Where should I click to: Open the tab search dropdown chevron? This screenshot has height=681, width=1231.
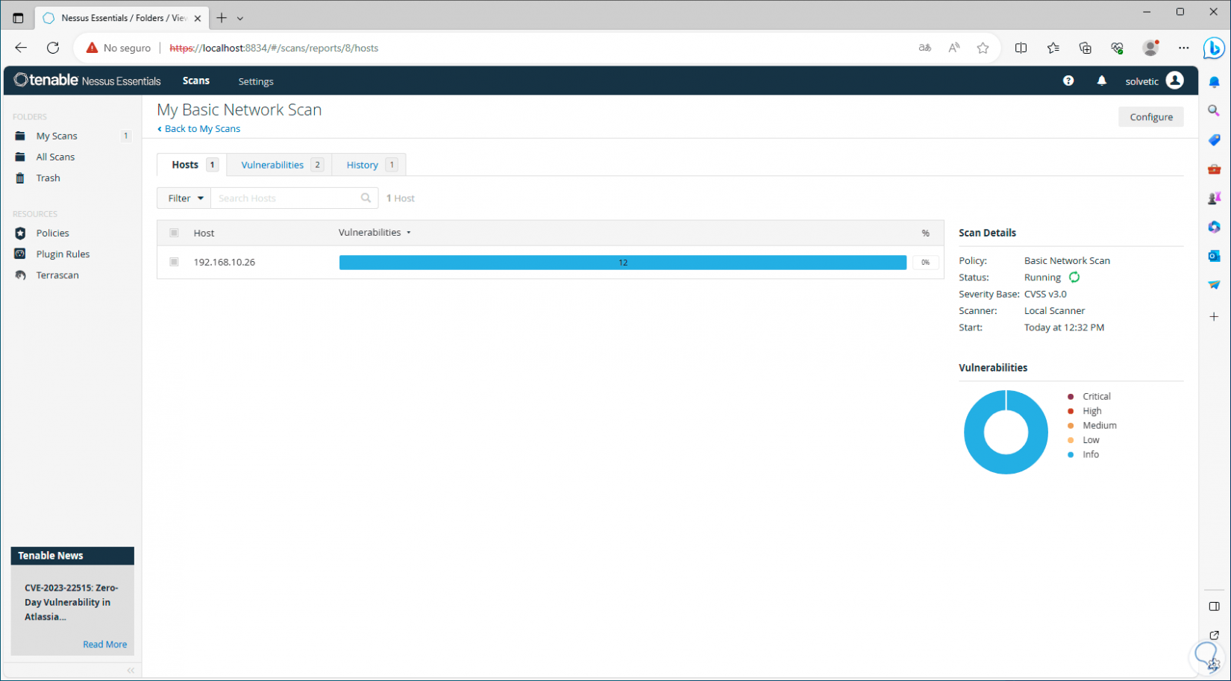[x=240, y=18]
